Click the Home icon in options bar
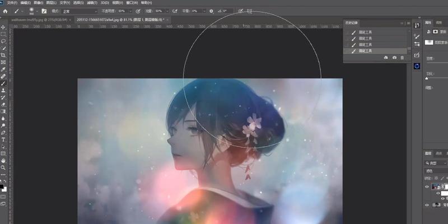Screen dimensions: 448x224 5,11
